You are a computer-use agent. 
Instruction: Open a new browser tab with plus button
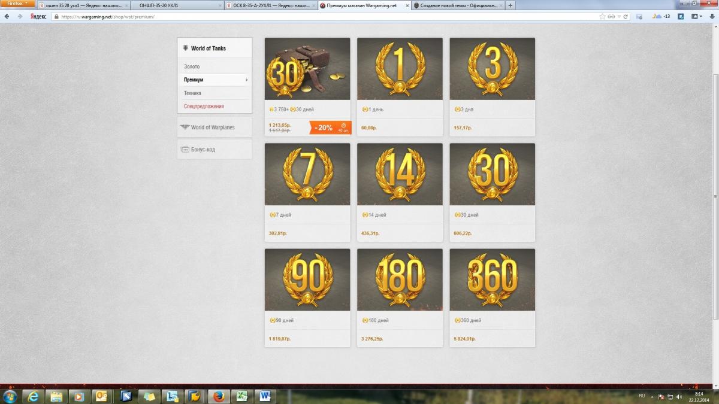pos(510,5)
